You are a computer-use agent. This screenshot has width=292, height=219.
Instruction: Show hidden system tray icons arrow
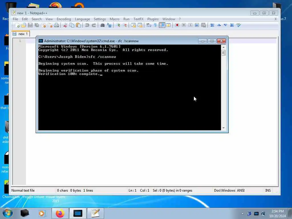click(x=242, y=214)
